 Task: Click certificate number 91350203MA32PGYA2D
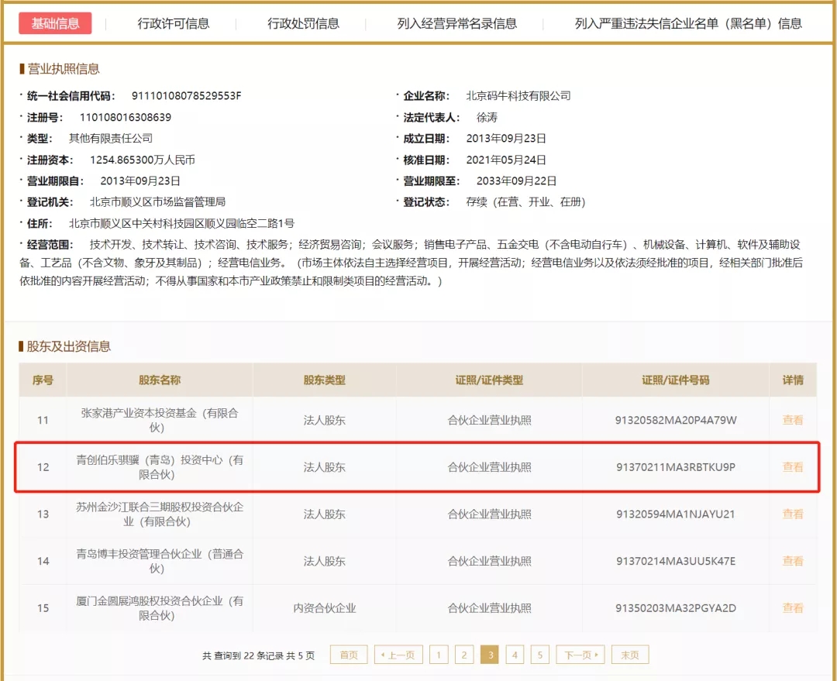click(675, 608)
